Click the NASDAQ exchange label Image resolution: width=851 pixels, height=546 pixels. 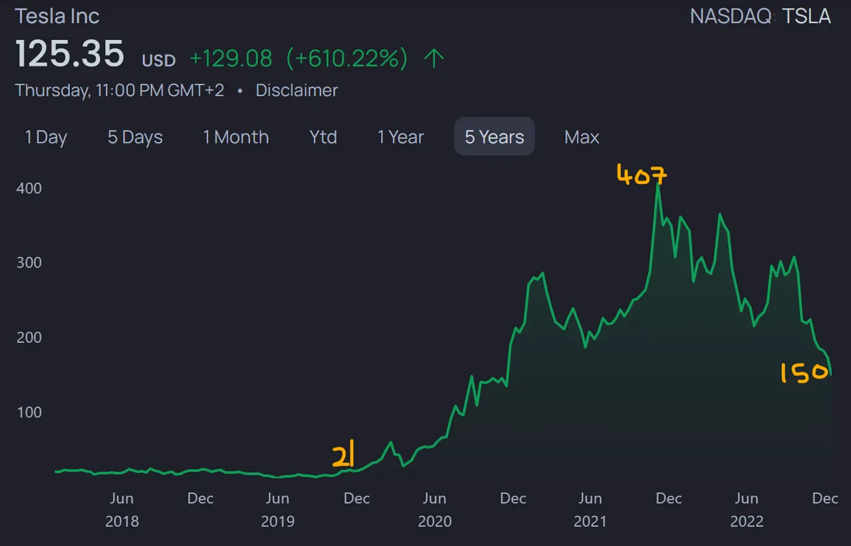point(731,16)
